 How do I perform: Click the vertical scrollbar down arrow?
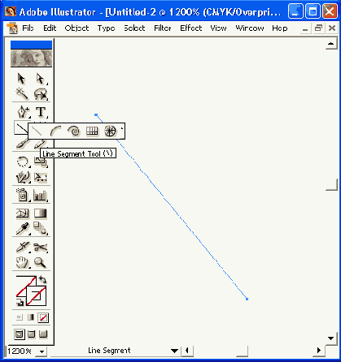(331, 338)
